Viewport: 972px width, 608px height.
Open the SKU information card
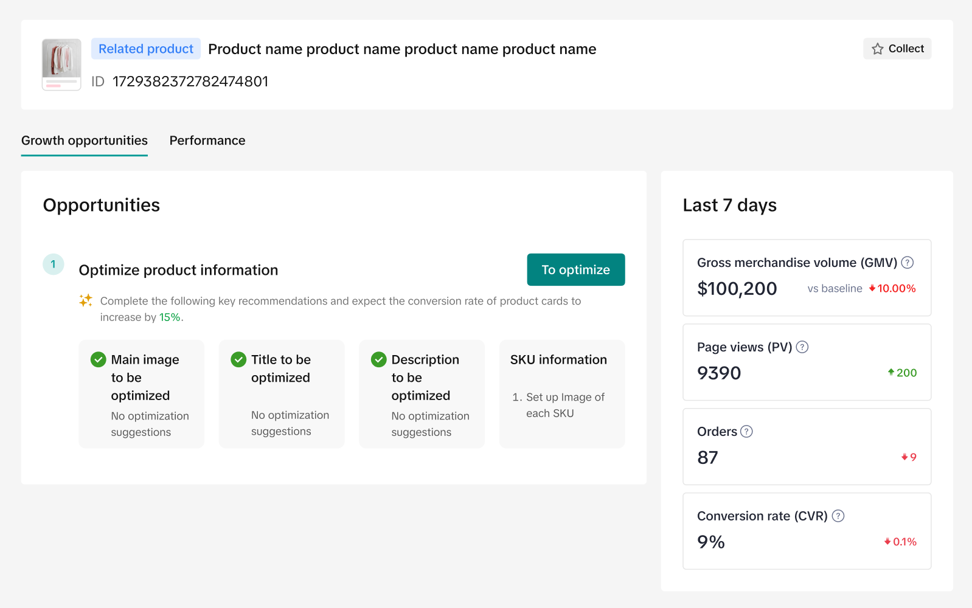click(561, 393)
